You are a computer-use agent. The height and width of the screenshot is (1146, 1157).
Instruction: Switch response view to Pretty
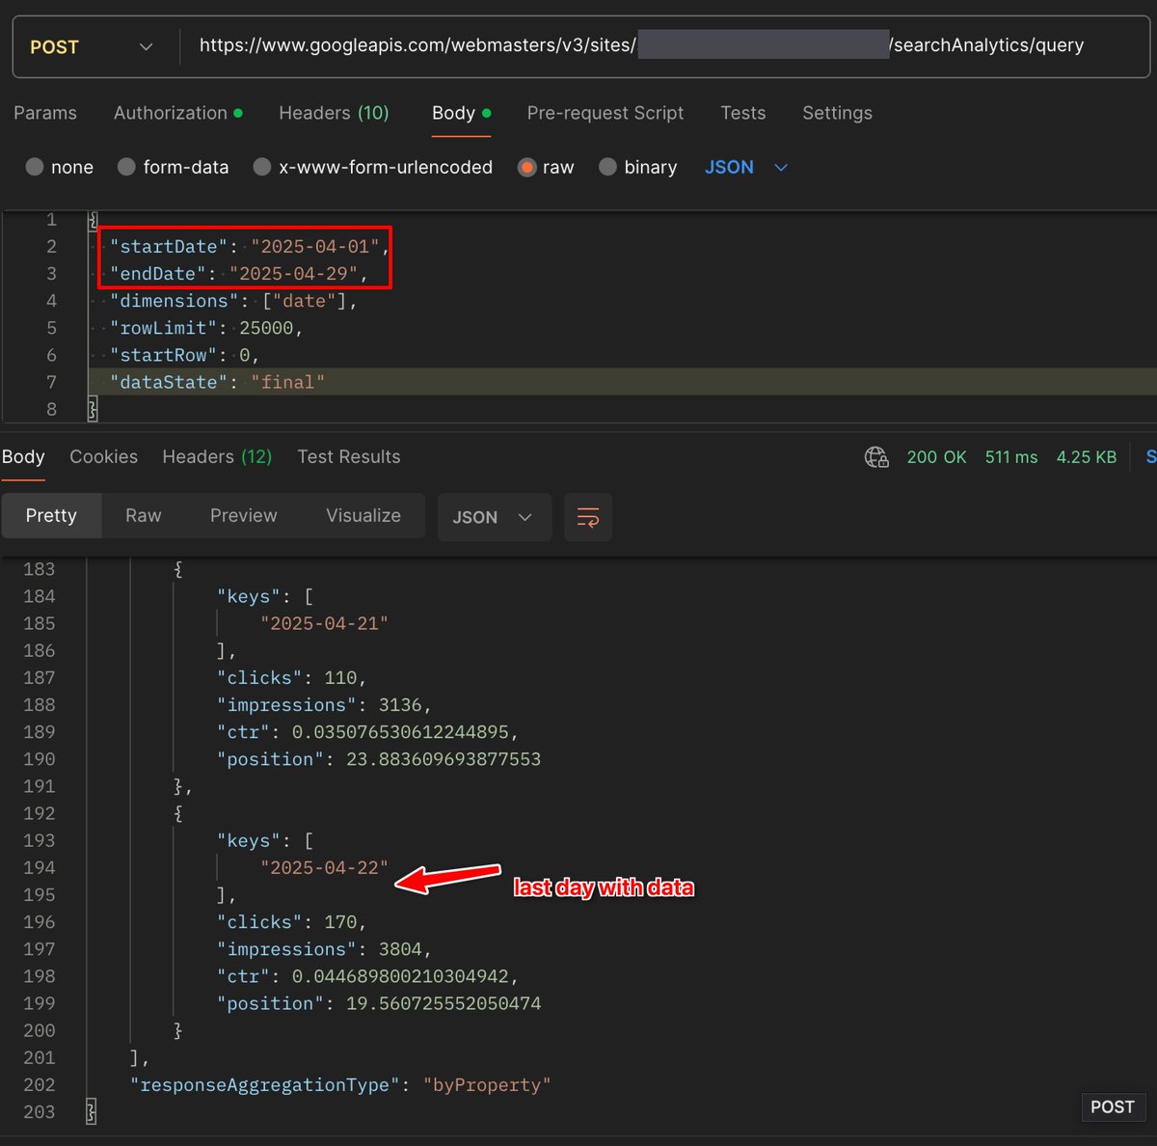[x=51, y=516]
